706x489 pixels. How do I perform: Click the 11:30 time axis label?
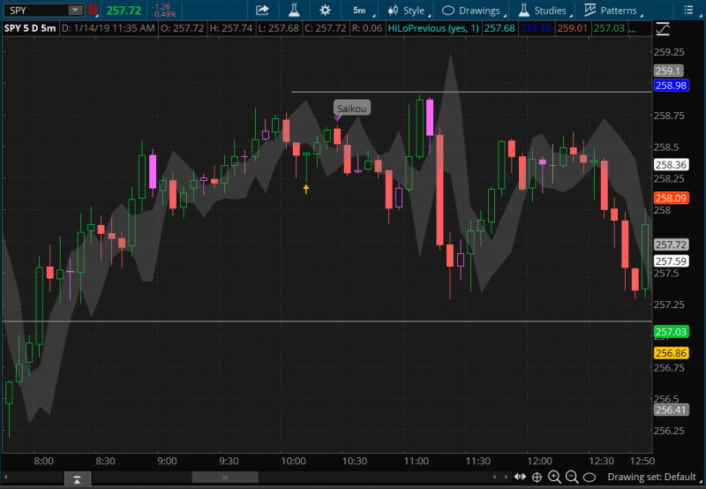coord(478,461)
